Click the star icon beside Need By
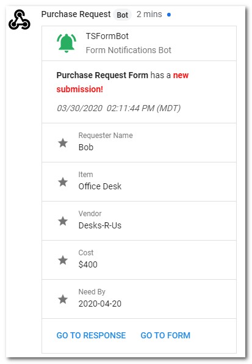The height and width of the screenshot is (364, 252). tap(63, 299)
